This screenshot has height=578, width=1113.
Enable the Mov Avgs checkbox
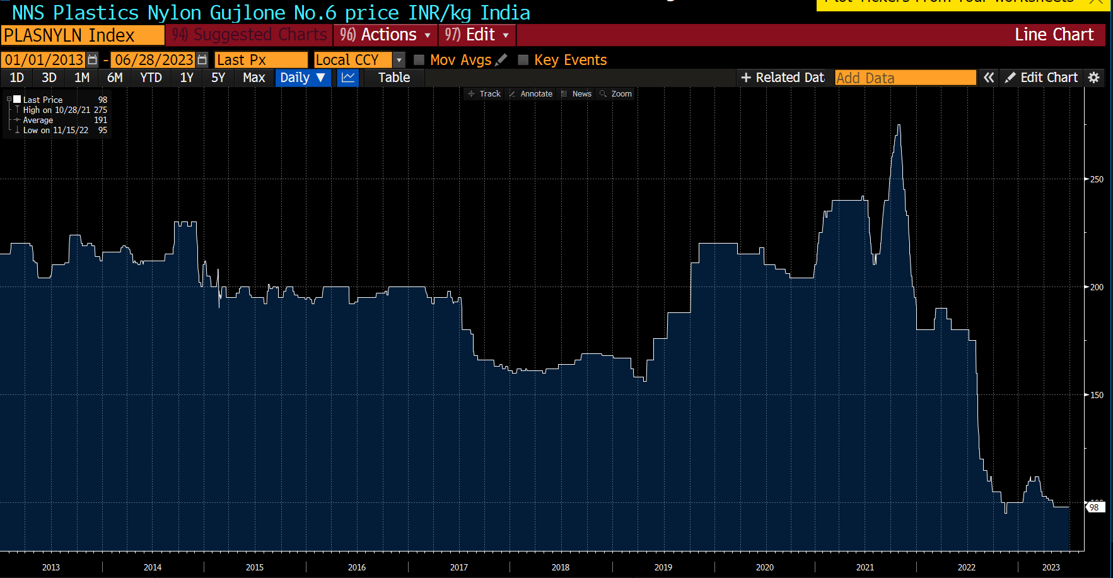click(419, 59)
